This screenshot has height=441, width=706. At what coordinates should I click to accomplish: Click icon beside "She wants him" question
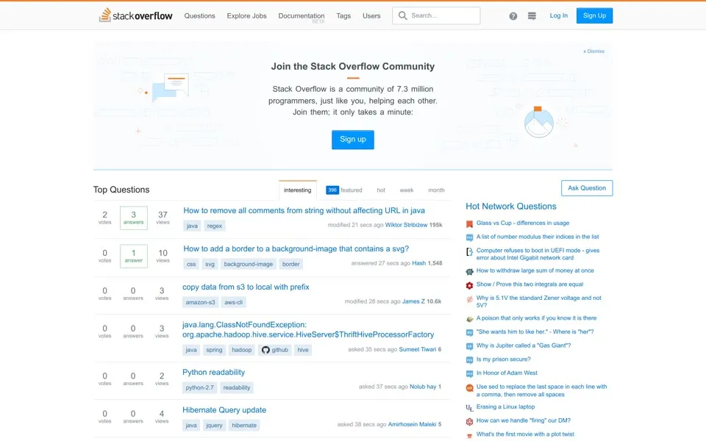469,332
